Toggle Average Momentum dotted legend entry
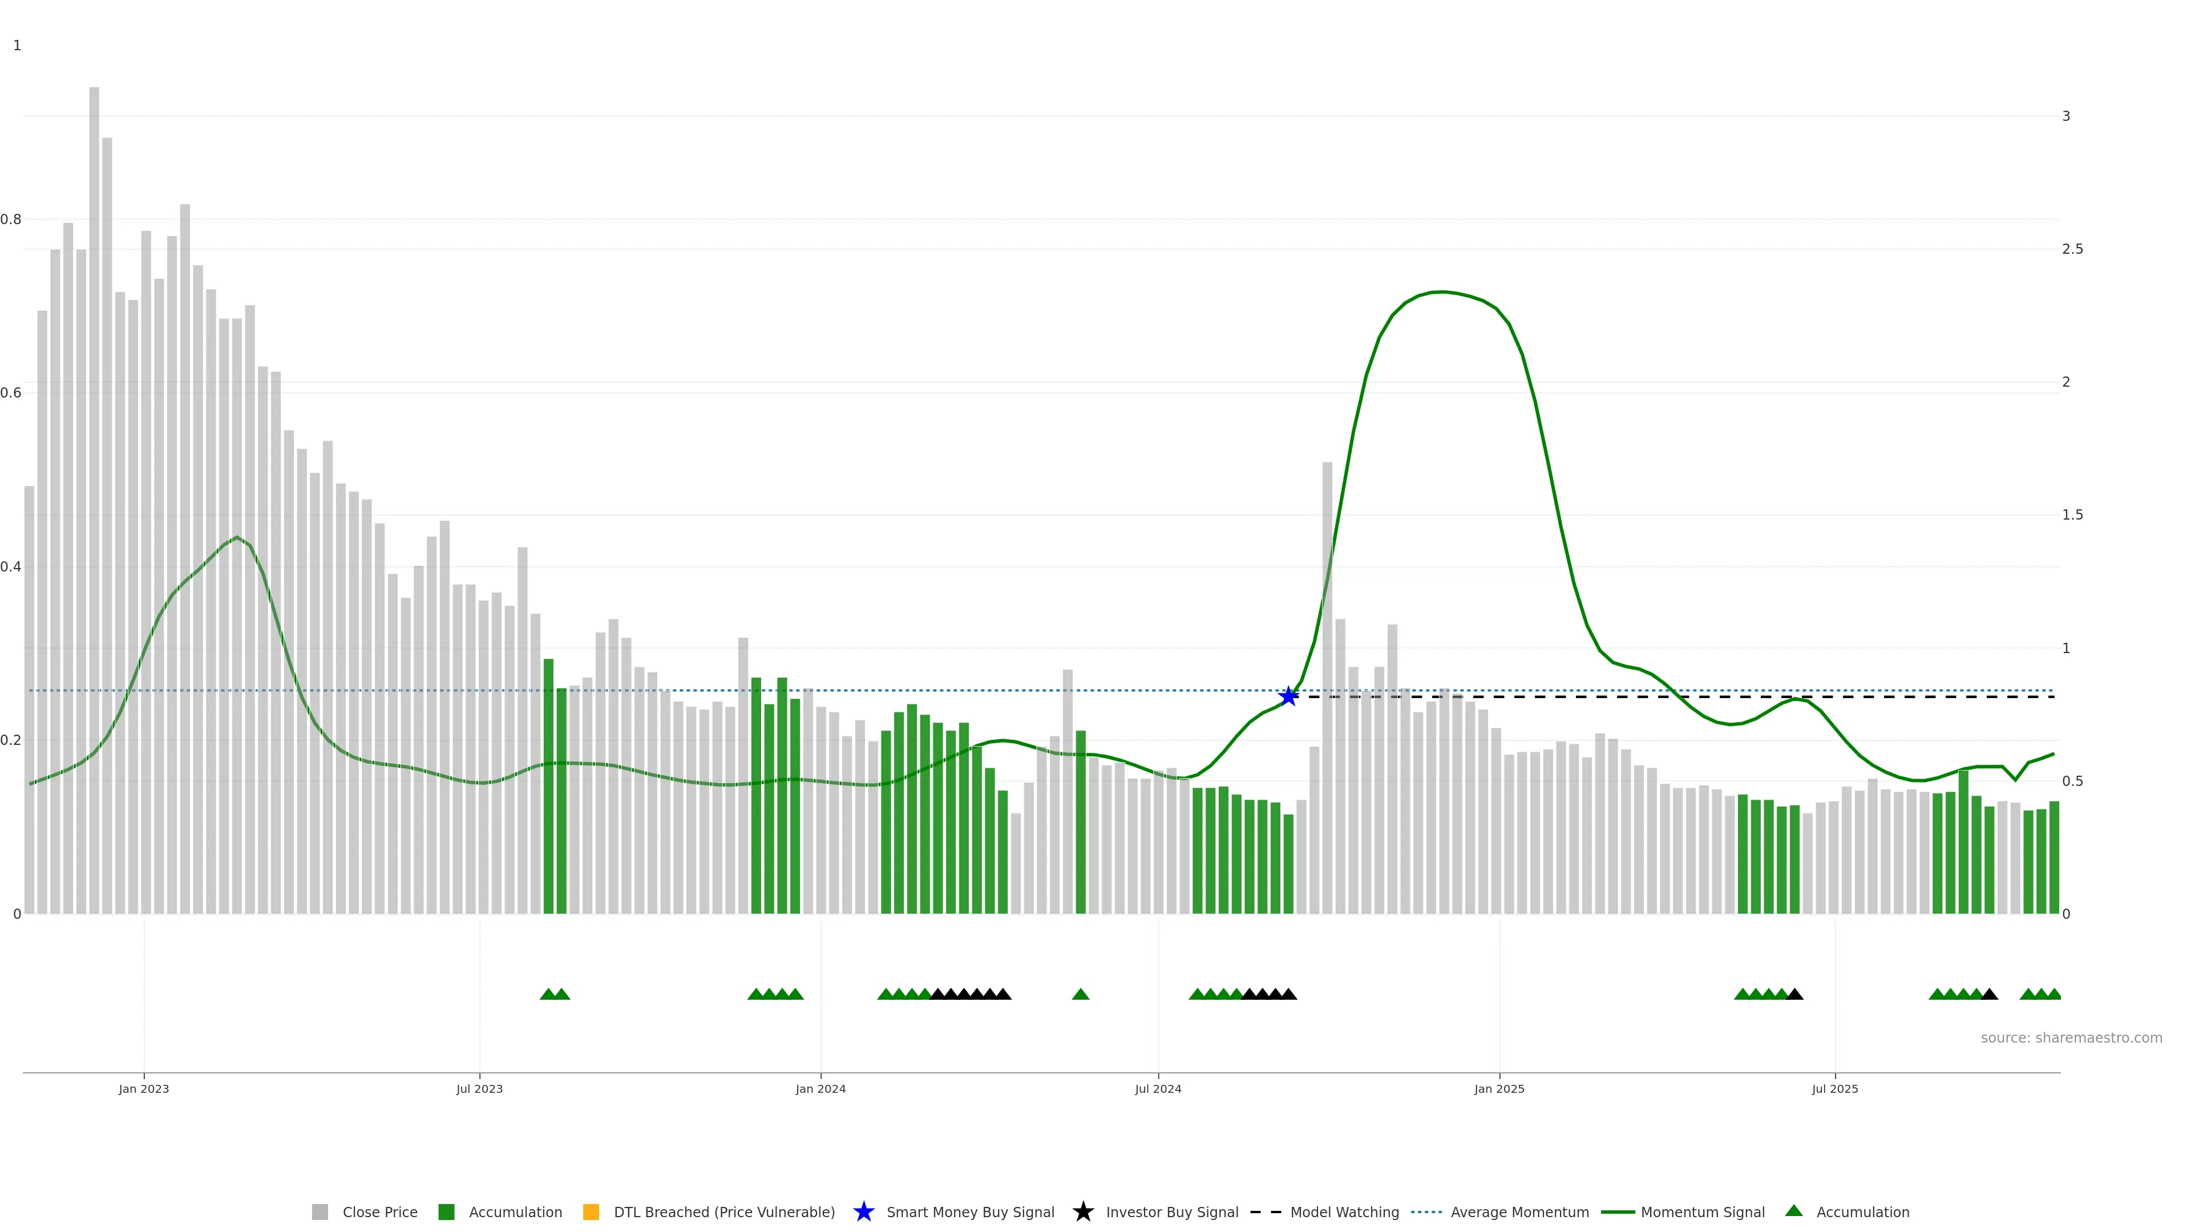 click(x=1426, y=1211)
